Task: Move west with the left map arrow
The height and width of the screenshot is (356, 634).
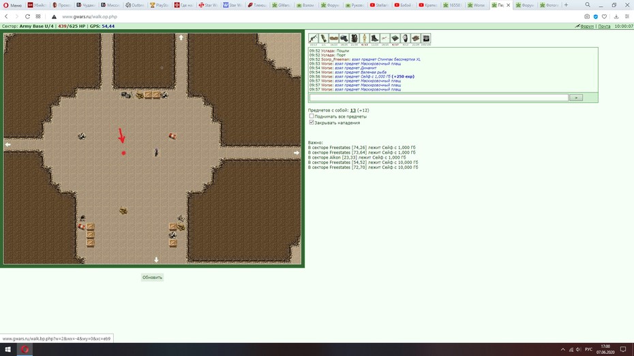Action: [7, 144]
